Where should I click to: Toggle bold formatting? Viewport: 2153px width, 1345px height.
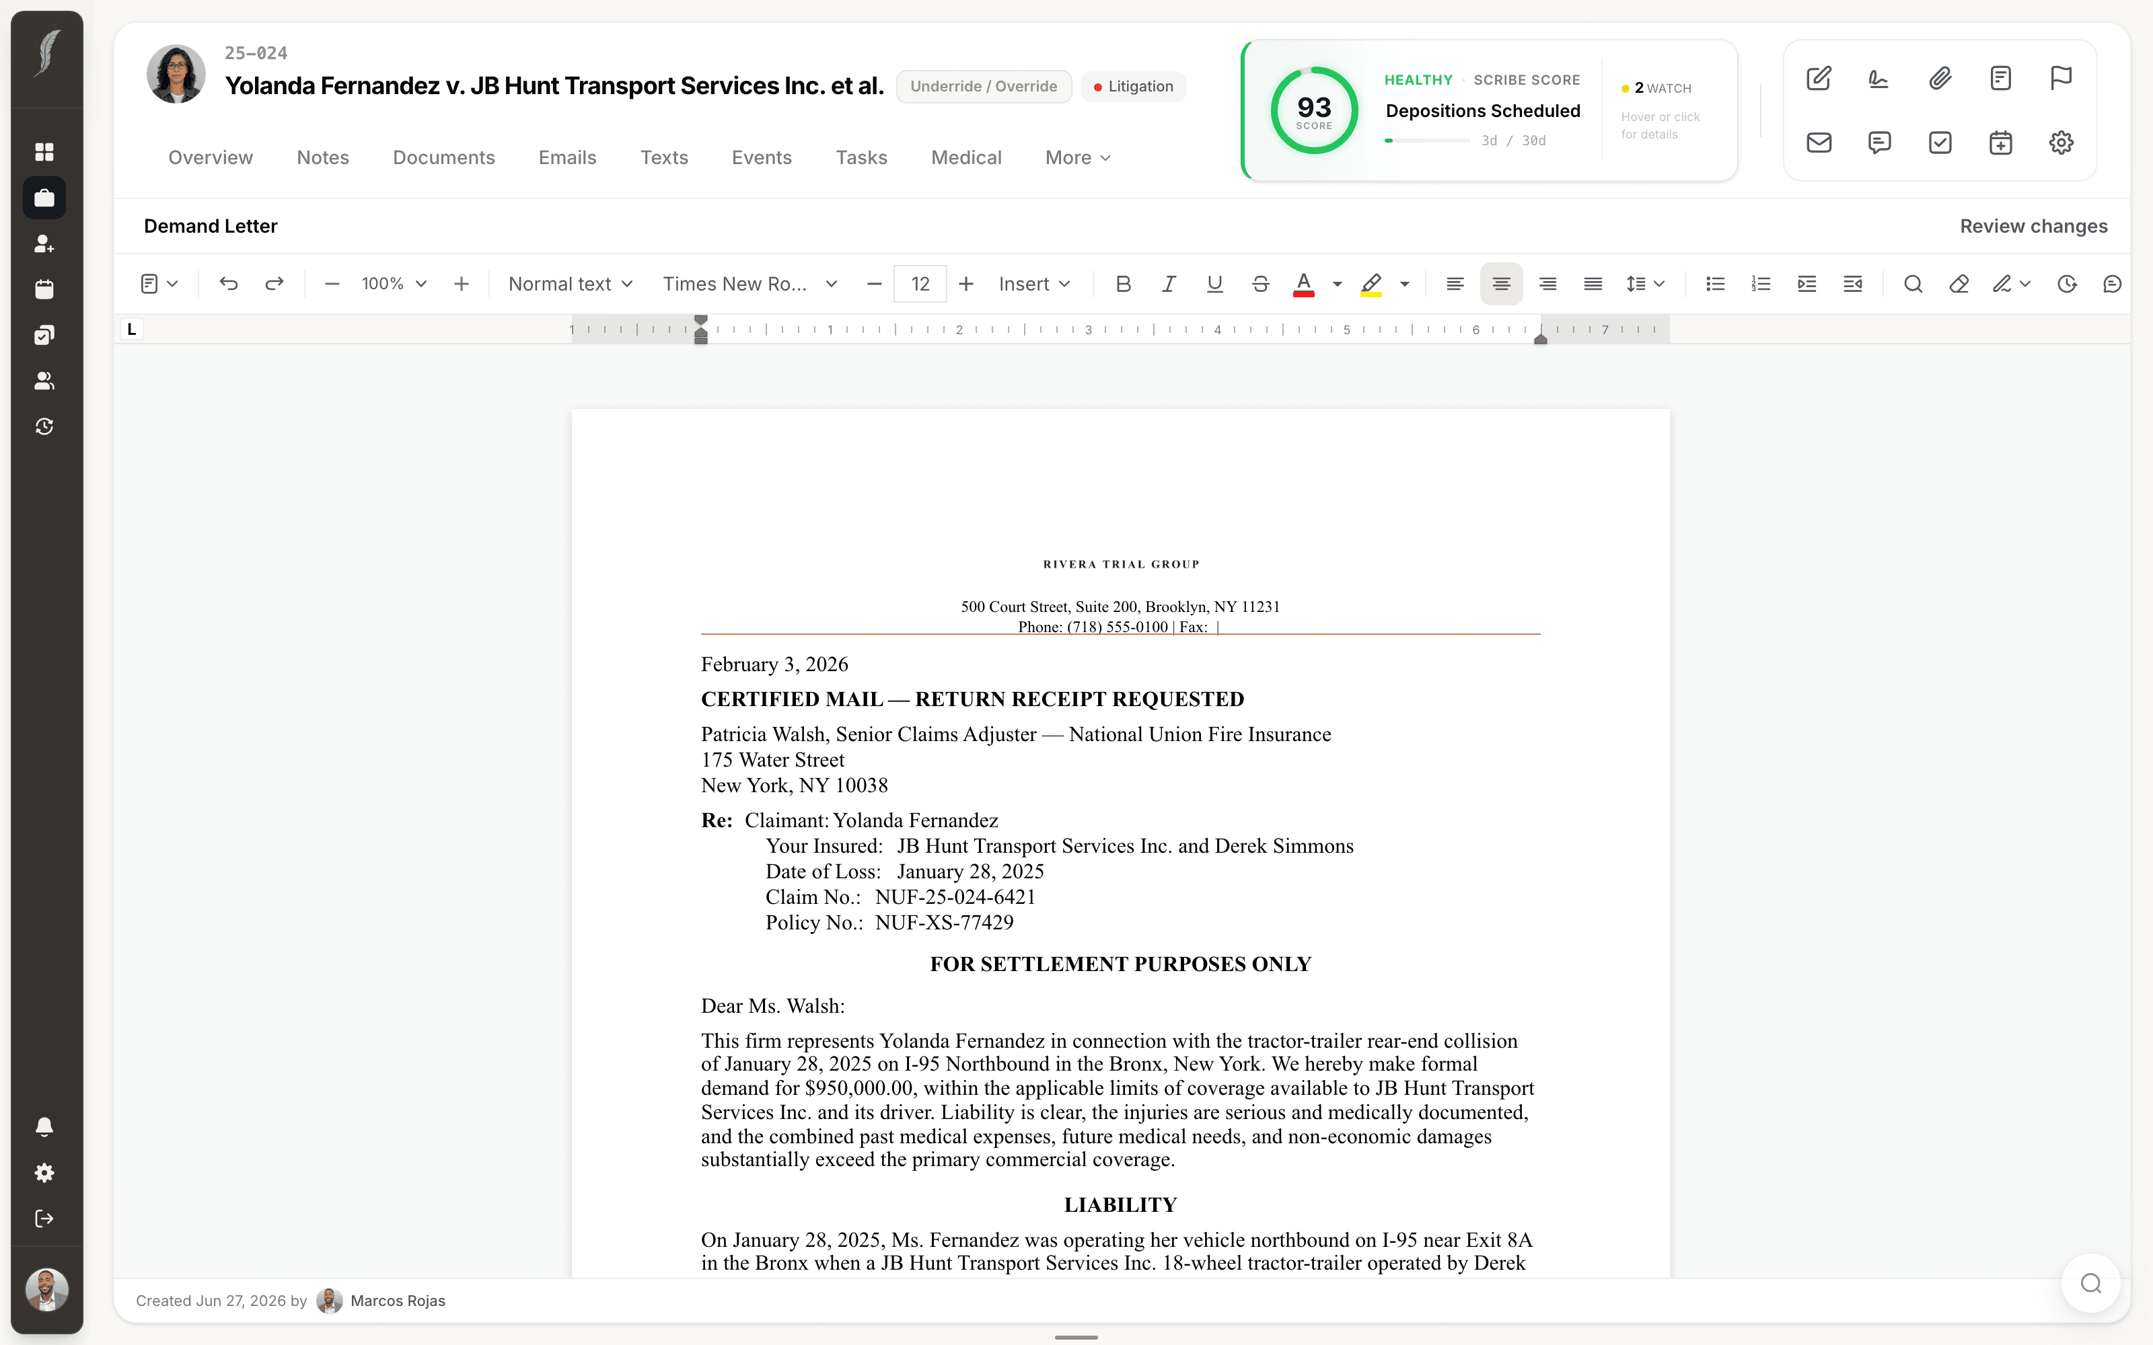point(1123,284)
